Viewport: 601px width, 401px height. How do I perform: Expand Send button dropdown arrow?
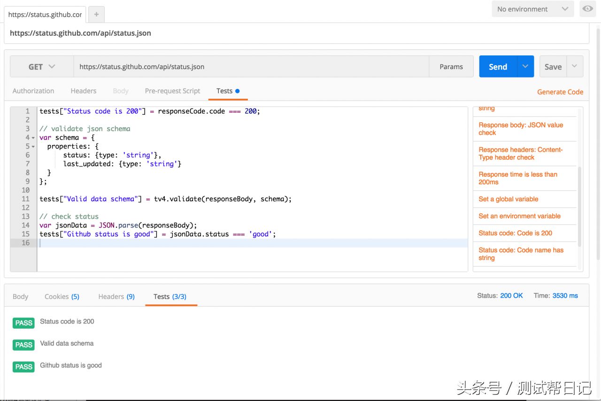click(x=525, y=67)
